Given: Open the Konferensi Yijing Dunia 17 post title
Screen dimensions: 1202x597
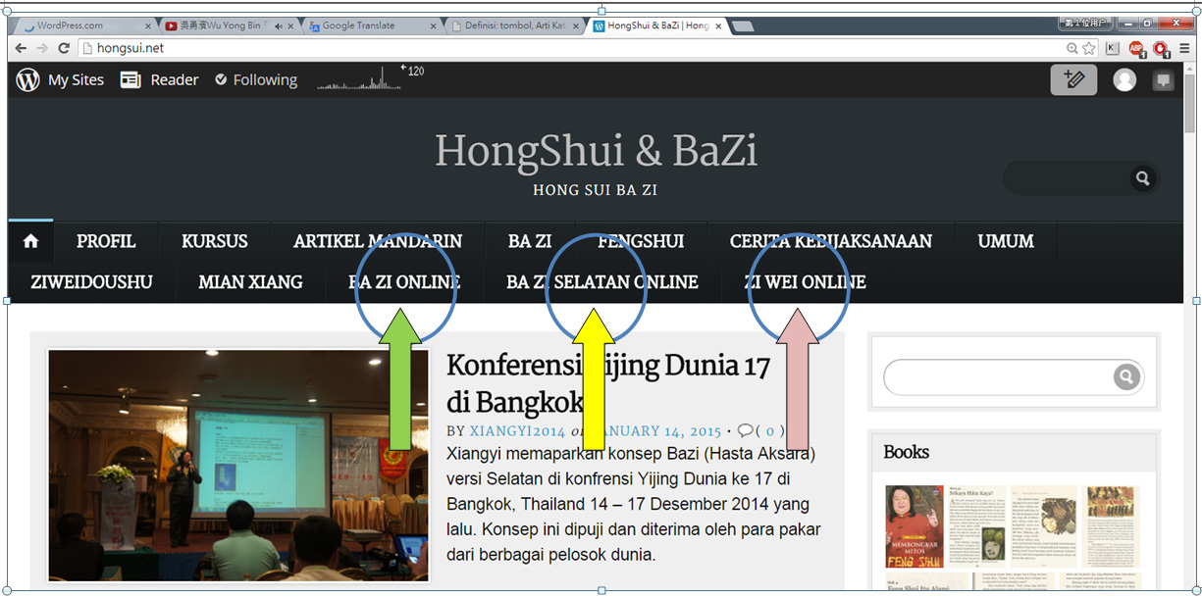Looking at the screenshot, I should pos(608,384).
